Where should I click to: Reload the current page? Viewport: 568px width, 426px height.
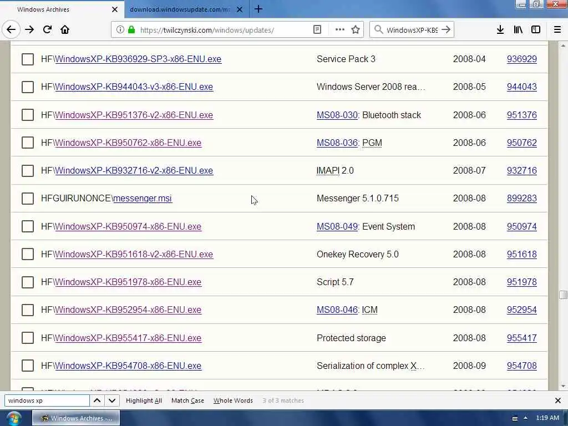(x=48, y=30)
